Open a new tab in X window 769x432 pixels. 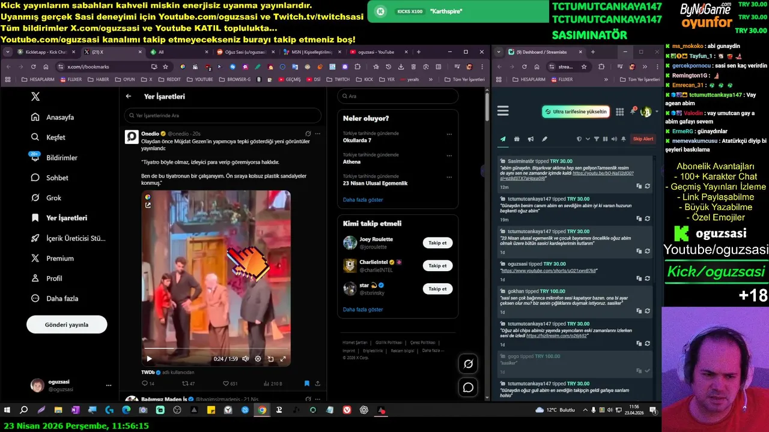pyautogui.click(x=419, y=52)
